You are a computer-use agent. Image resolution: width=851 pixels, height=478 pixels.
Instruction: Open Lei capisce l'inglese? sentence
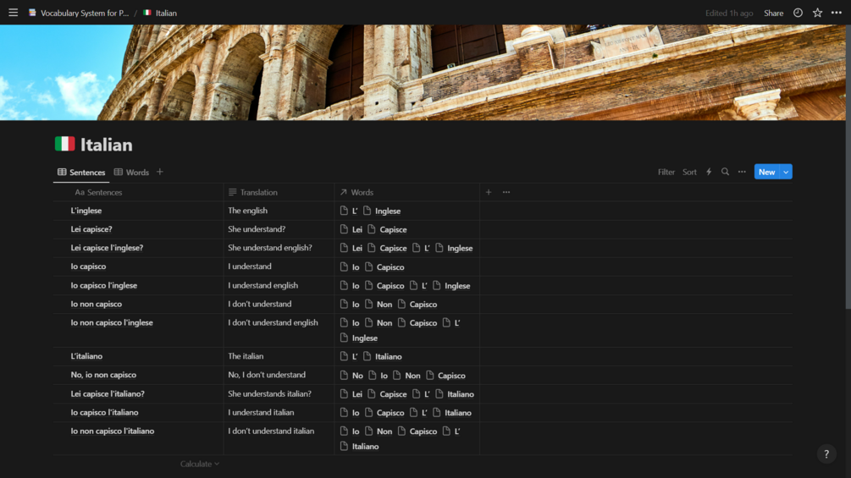107,248
